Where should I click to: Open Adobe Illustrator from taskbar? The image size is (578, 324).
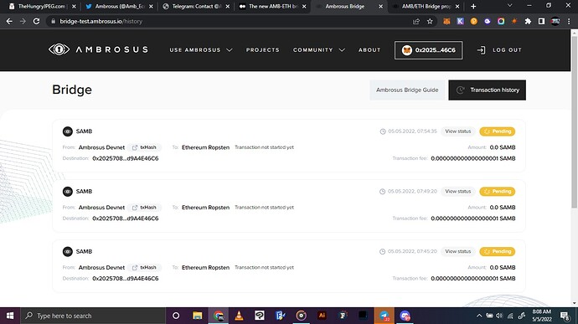(x=322, y=316)
